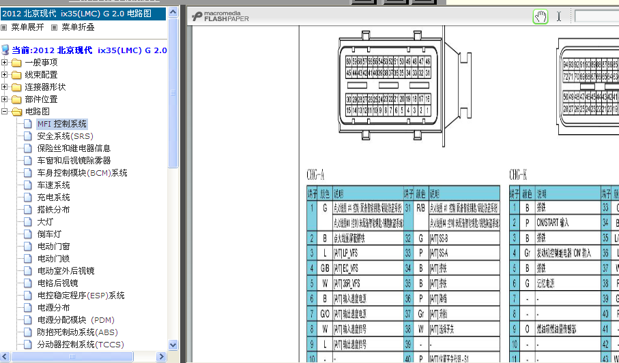Image resolution: width=619 pixels, height=363 pixels.
Task: Open the 充电系统 diagram
Action: pos(53,197)
